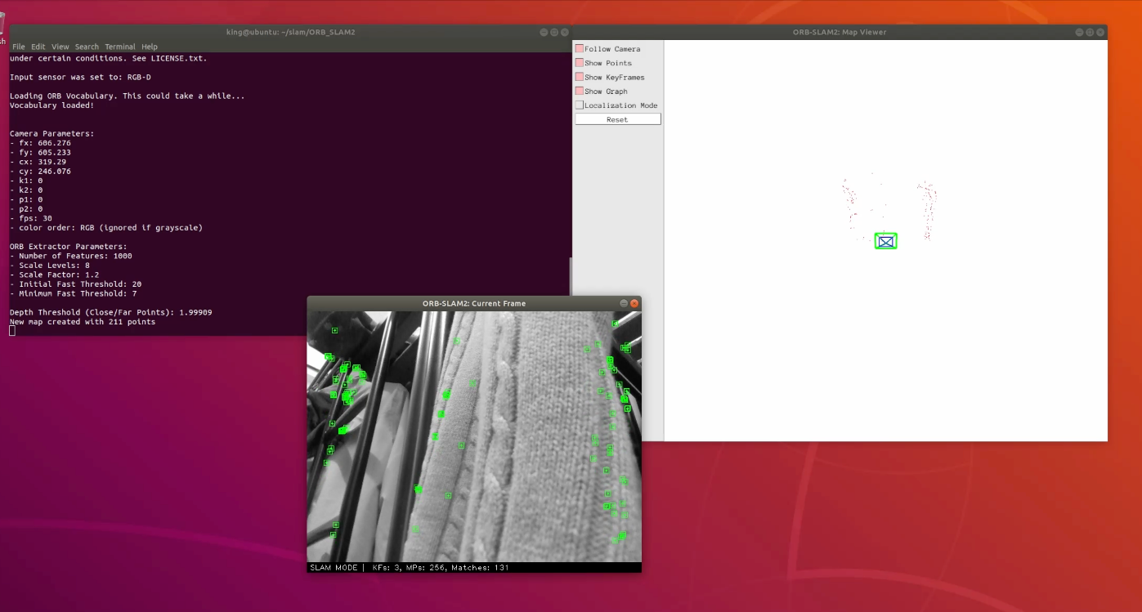Click the 'fx: 606.276' line in terminal
This screenshot has width=1142, height=612.
tap(40, 143)
